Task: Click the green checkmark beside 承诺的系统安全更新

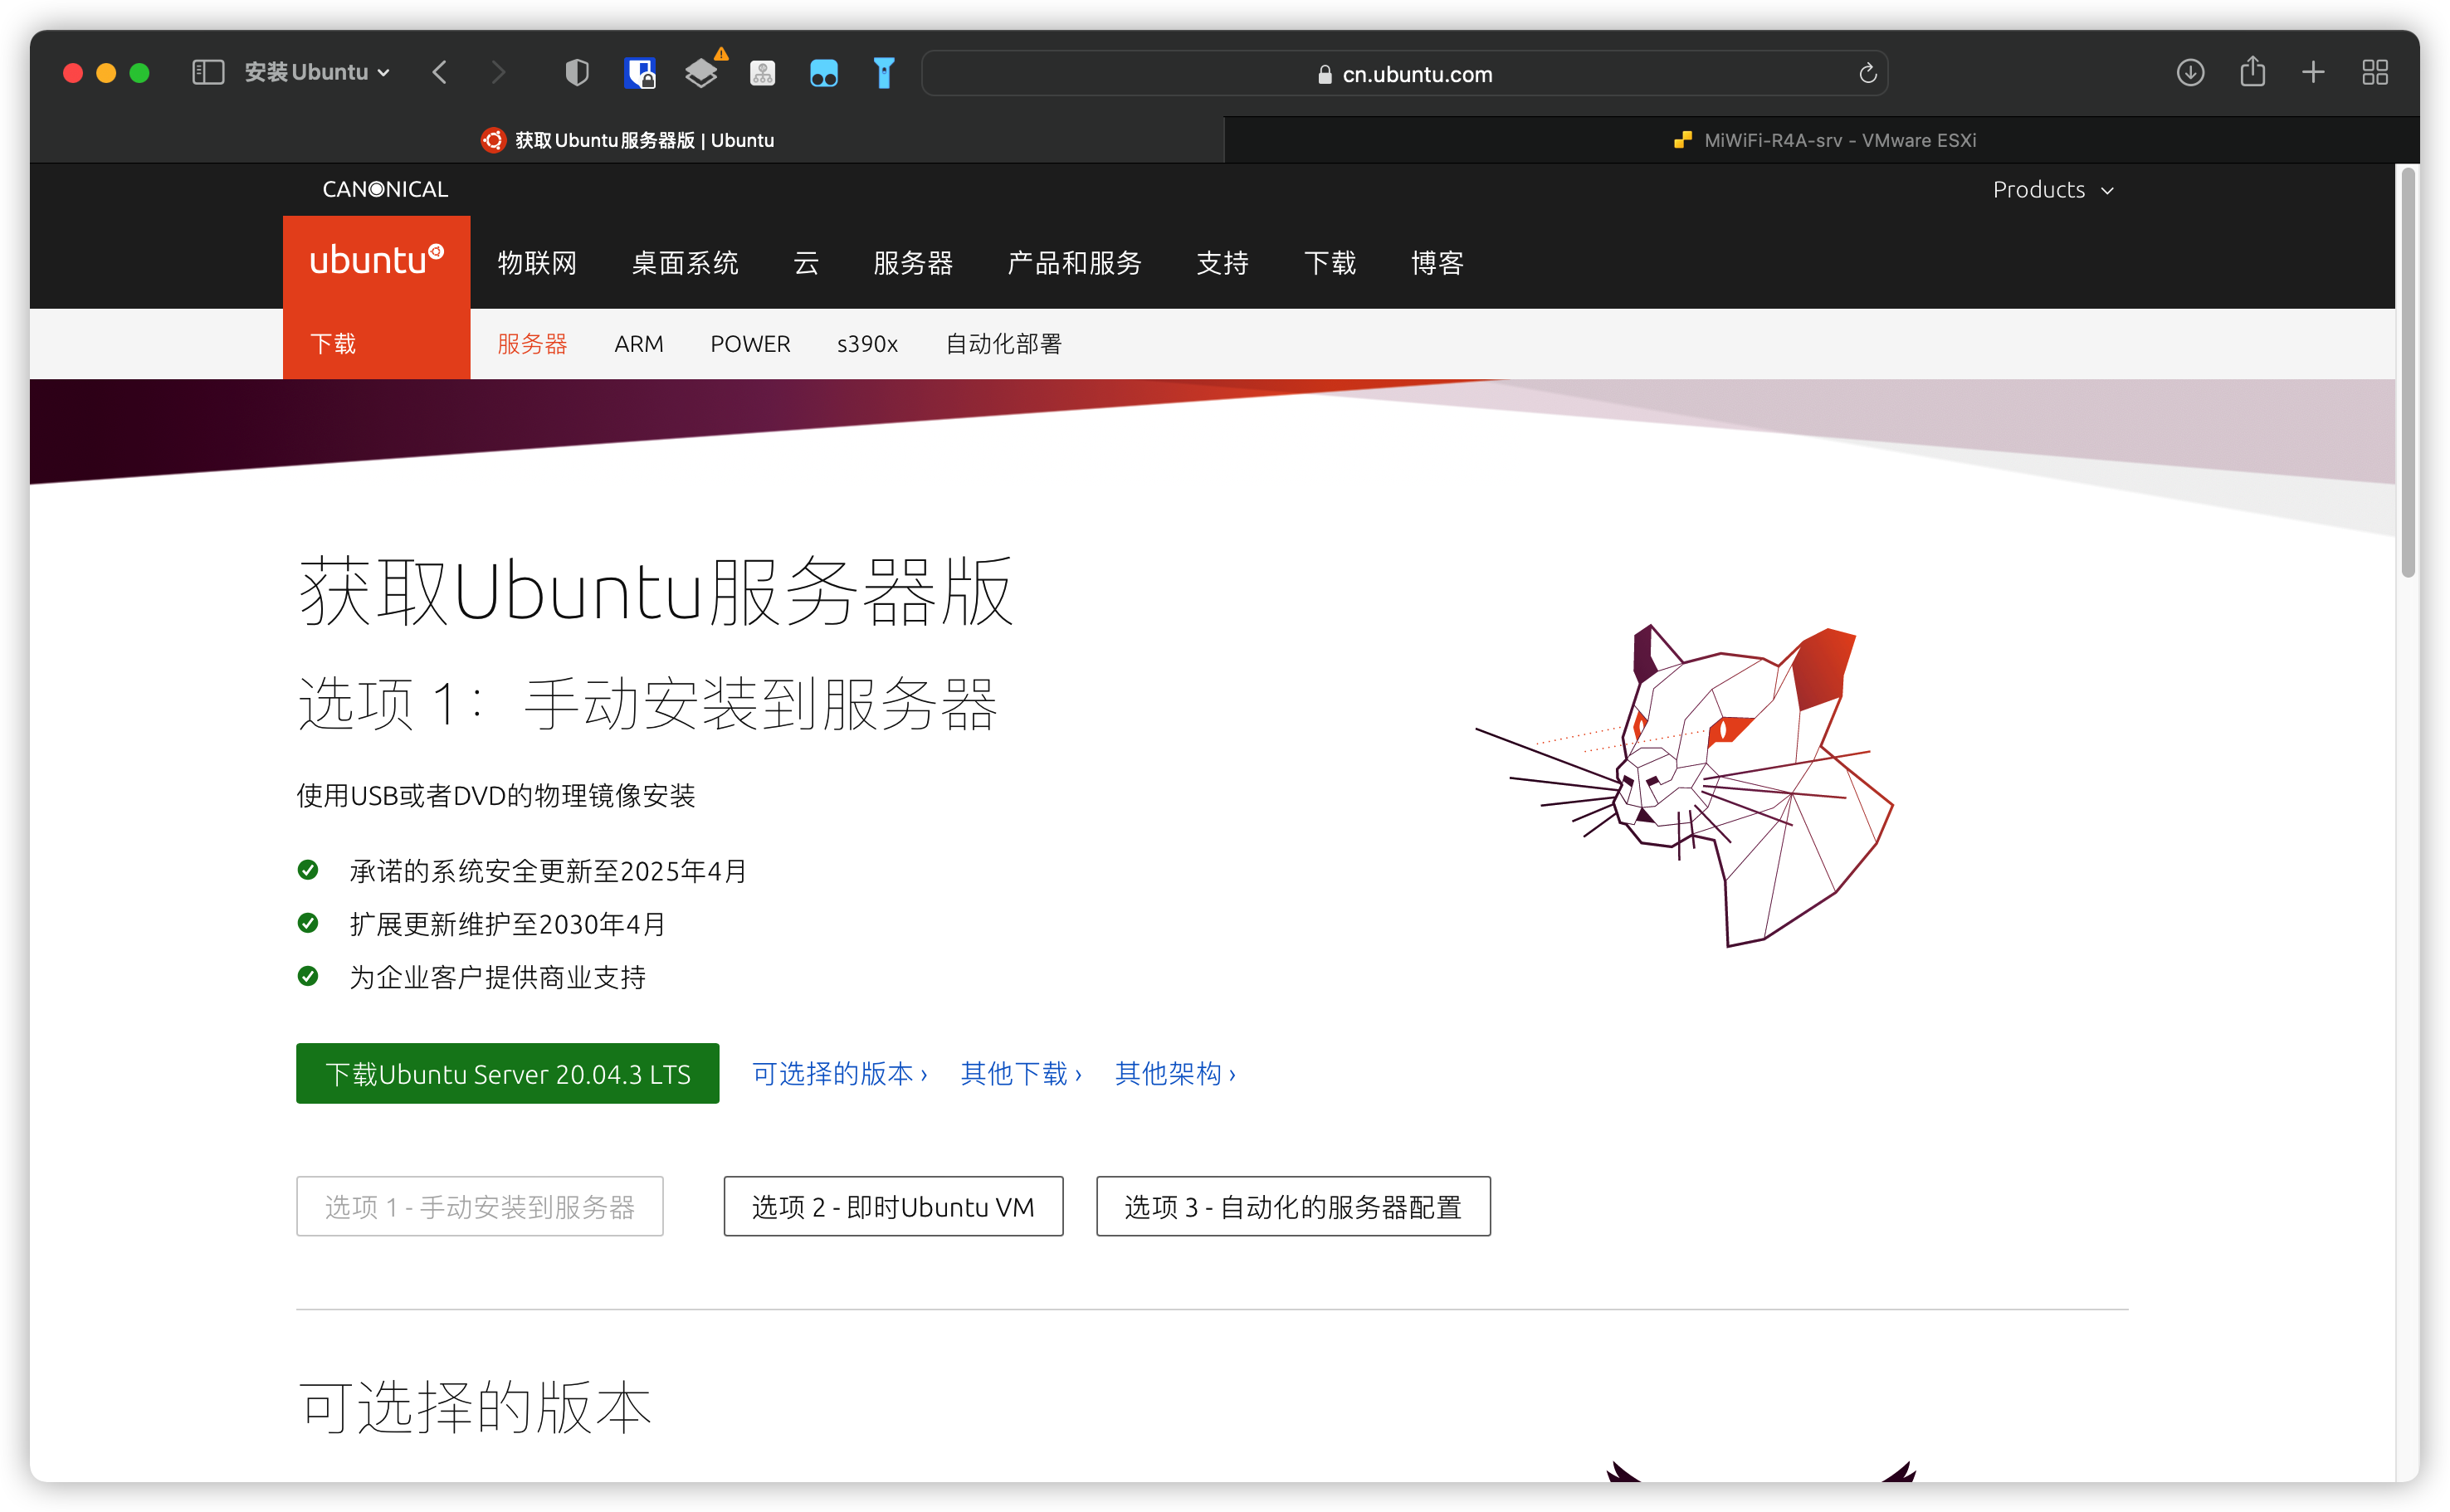Action: (308, 870)
